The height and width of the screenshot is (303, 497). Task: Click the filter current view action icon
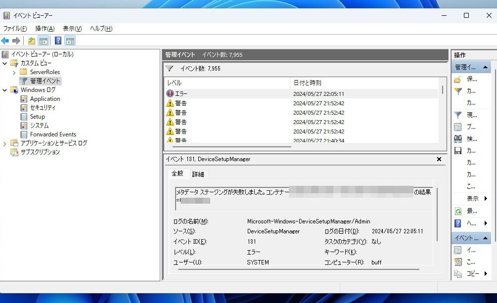pos(458,115)
